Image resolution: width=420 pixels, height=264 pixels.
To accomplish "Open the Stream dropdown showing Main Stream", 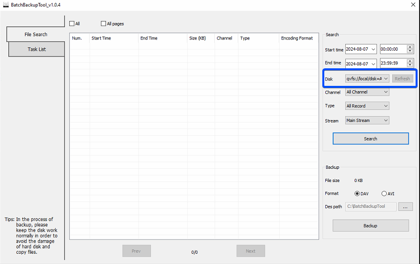I will click(x=385, y=121).
